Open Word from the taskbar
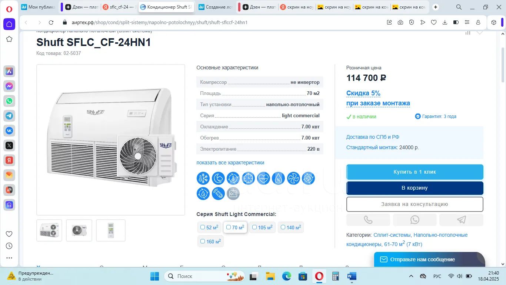Image resolution: width=506 pixels, height=285 pixels. [352, 276]
